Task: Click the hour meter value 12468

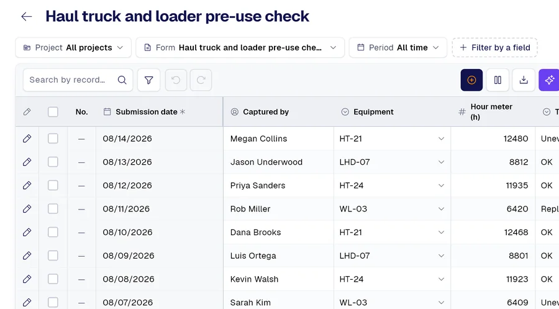Action: [x=516, y=233]
